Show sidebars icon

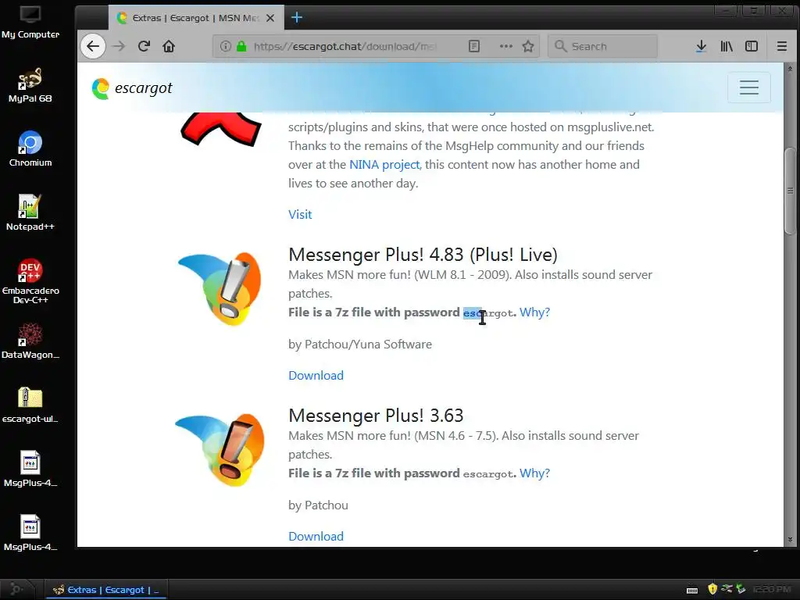pyautogui.click(x=752, y=46)
